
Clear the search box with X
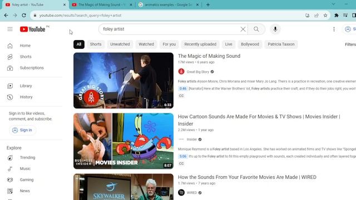pos(243,29)
